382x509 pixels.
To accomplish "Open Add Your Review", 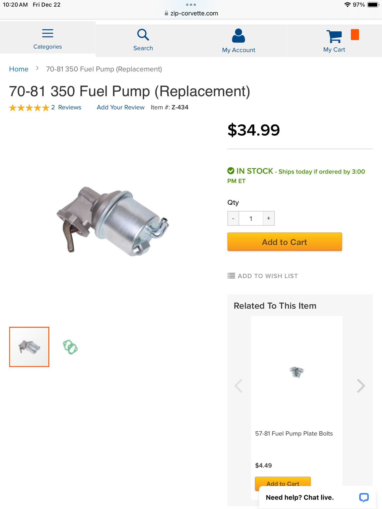I will point(120,107).
